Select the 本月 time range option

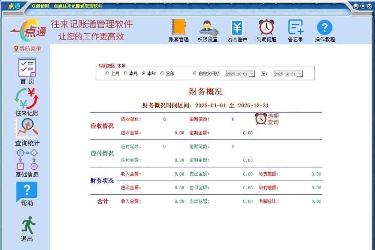pyautogui.click(x=126, y=74)
